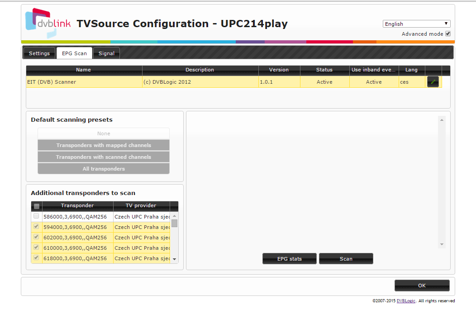The image size is (476, 319).
Task: Toggle the Advanced mode checkbox
Action: point(448,33)
